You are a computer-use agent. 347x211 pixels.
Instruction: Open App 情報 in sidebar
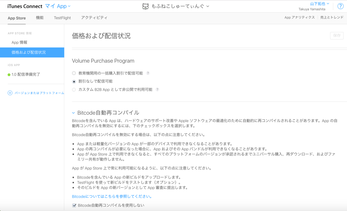click(19, 42)
